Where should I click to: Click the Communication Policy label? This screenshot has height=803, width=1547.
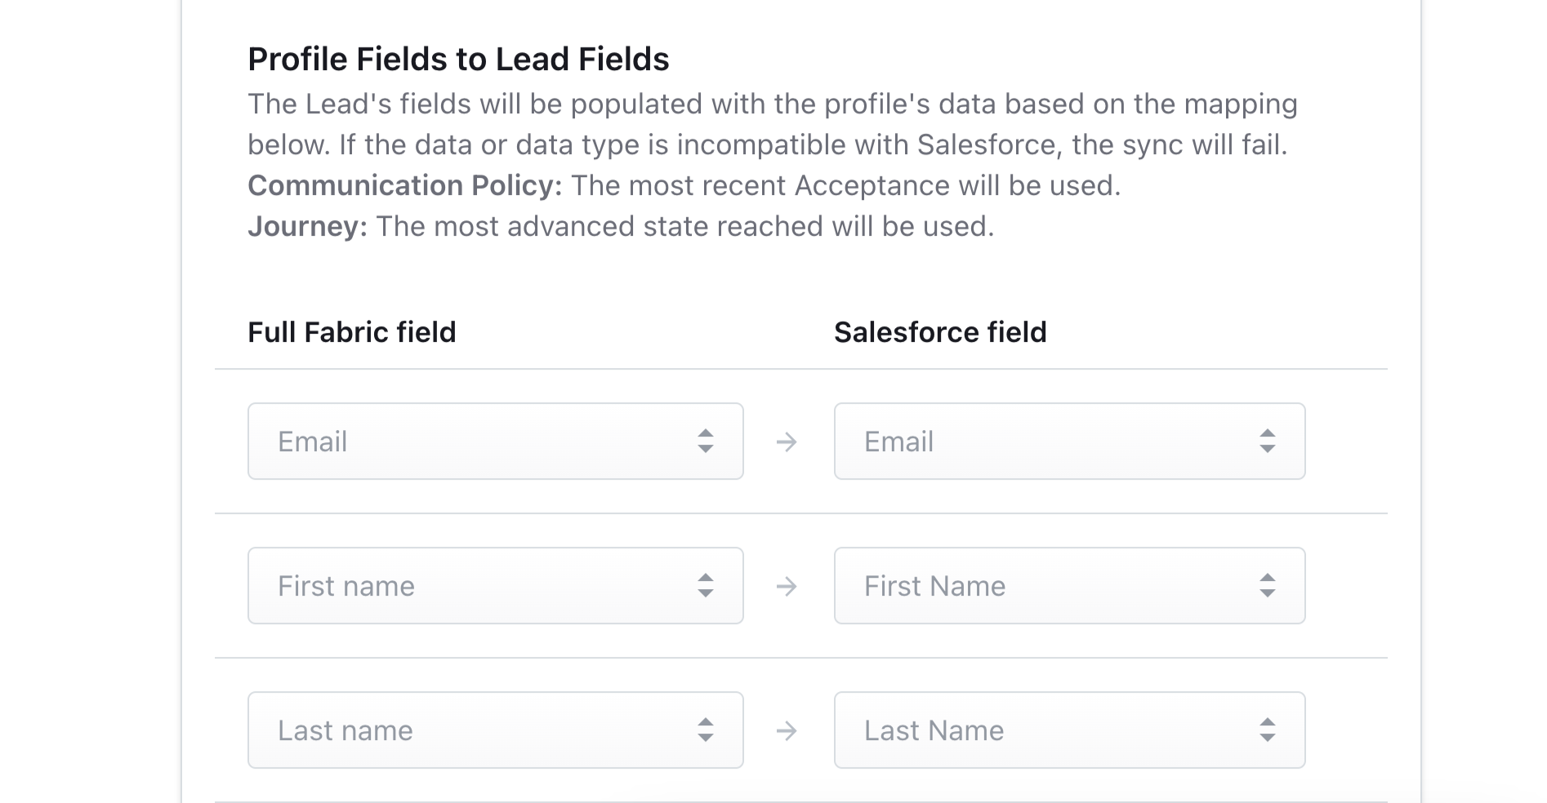coord(404,186)
